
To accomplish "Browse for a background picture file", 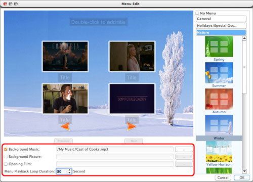I will (184, 157).
